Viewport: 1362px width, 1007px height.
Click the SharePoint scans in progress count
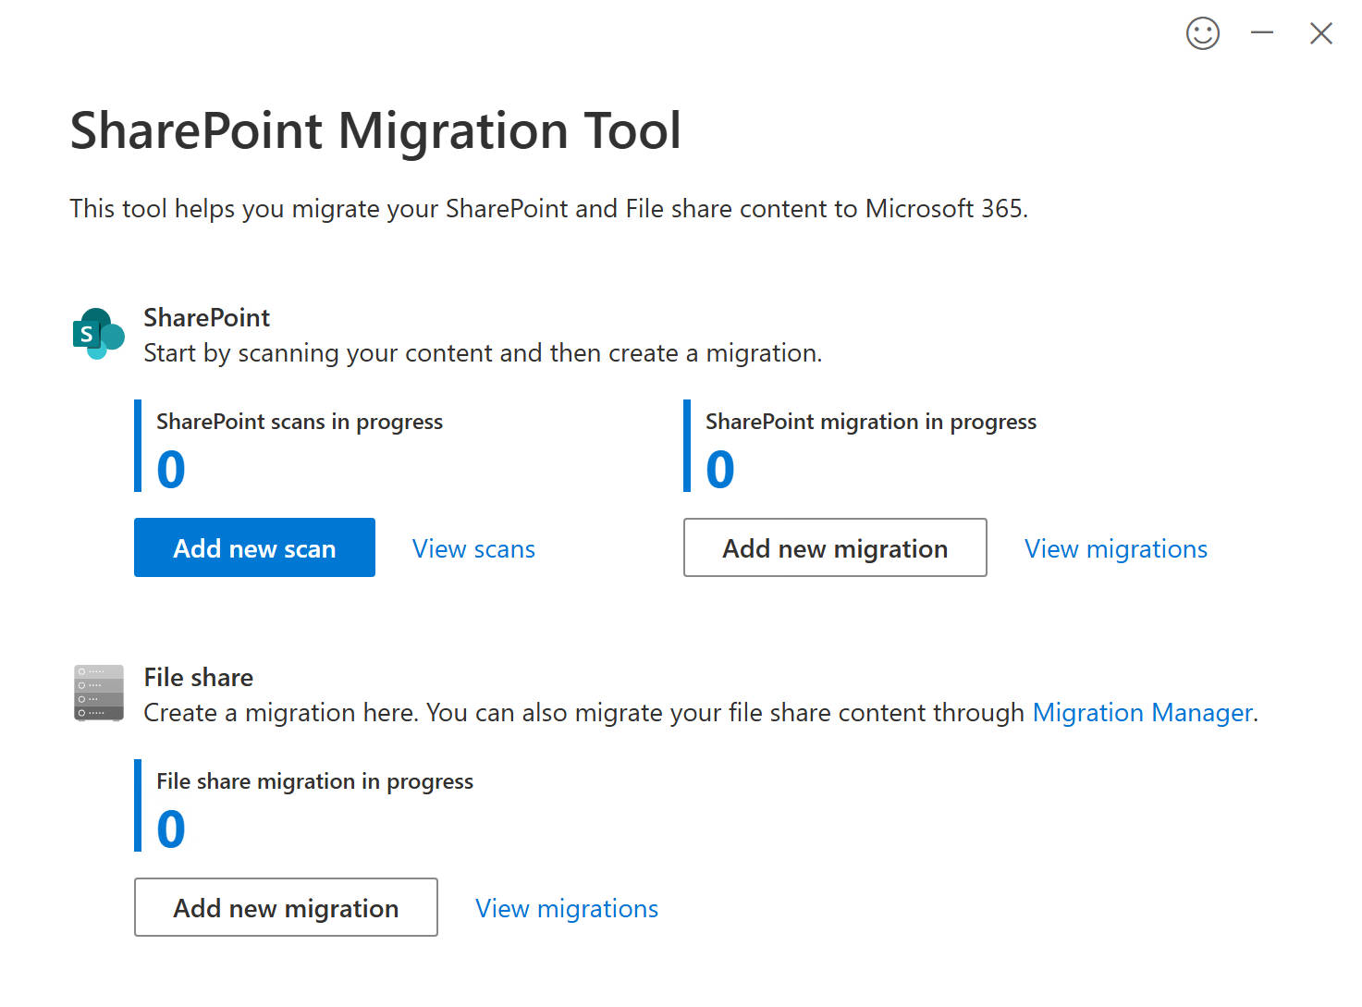[171, 470]
